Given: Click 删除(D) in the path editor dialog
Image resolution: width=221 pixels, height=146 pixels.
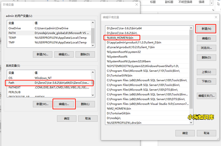Looking at the screenshot, I should (206, 57).
